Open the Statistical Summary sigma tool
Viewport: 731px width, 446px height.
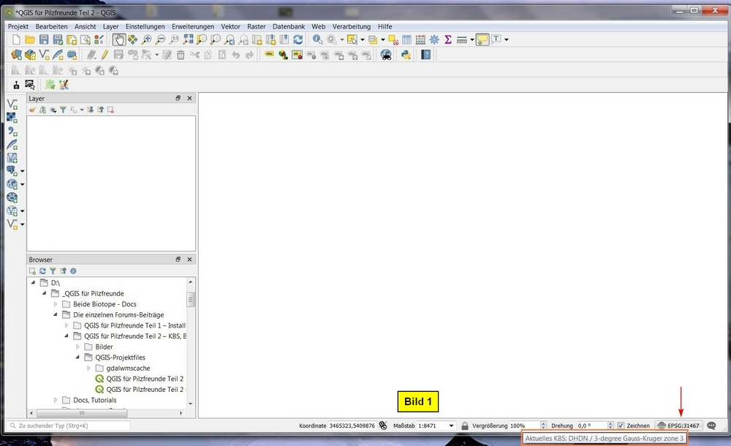(x=448, y=39)
